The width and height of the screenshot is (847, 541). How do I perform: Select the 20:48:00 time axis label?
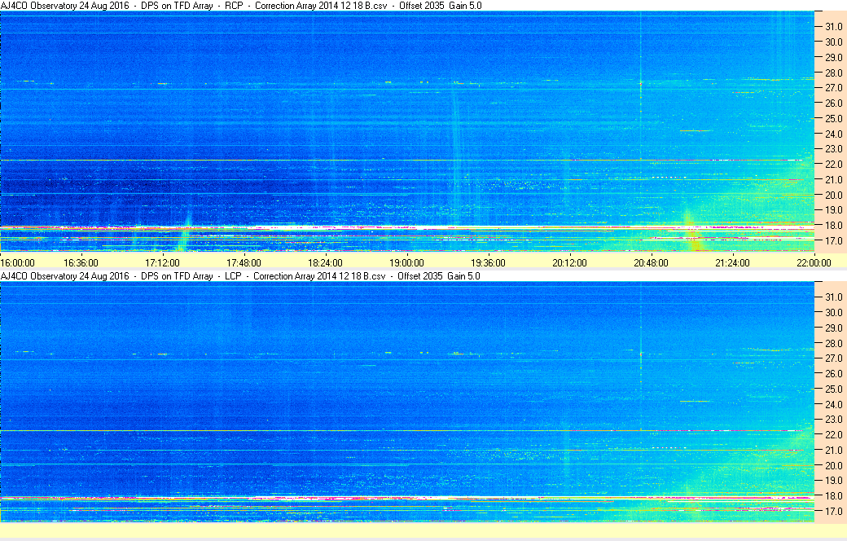pyautogui.click(x=651, y=262)
